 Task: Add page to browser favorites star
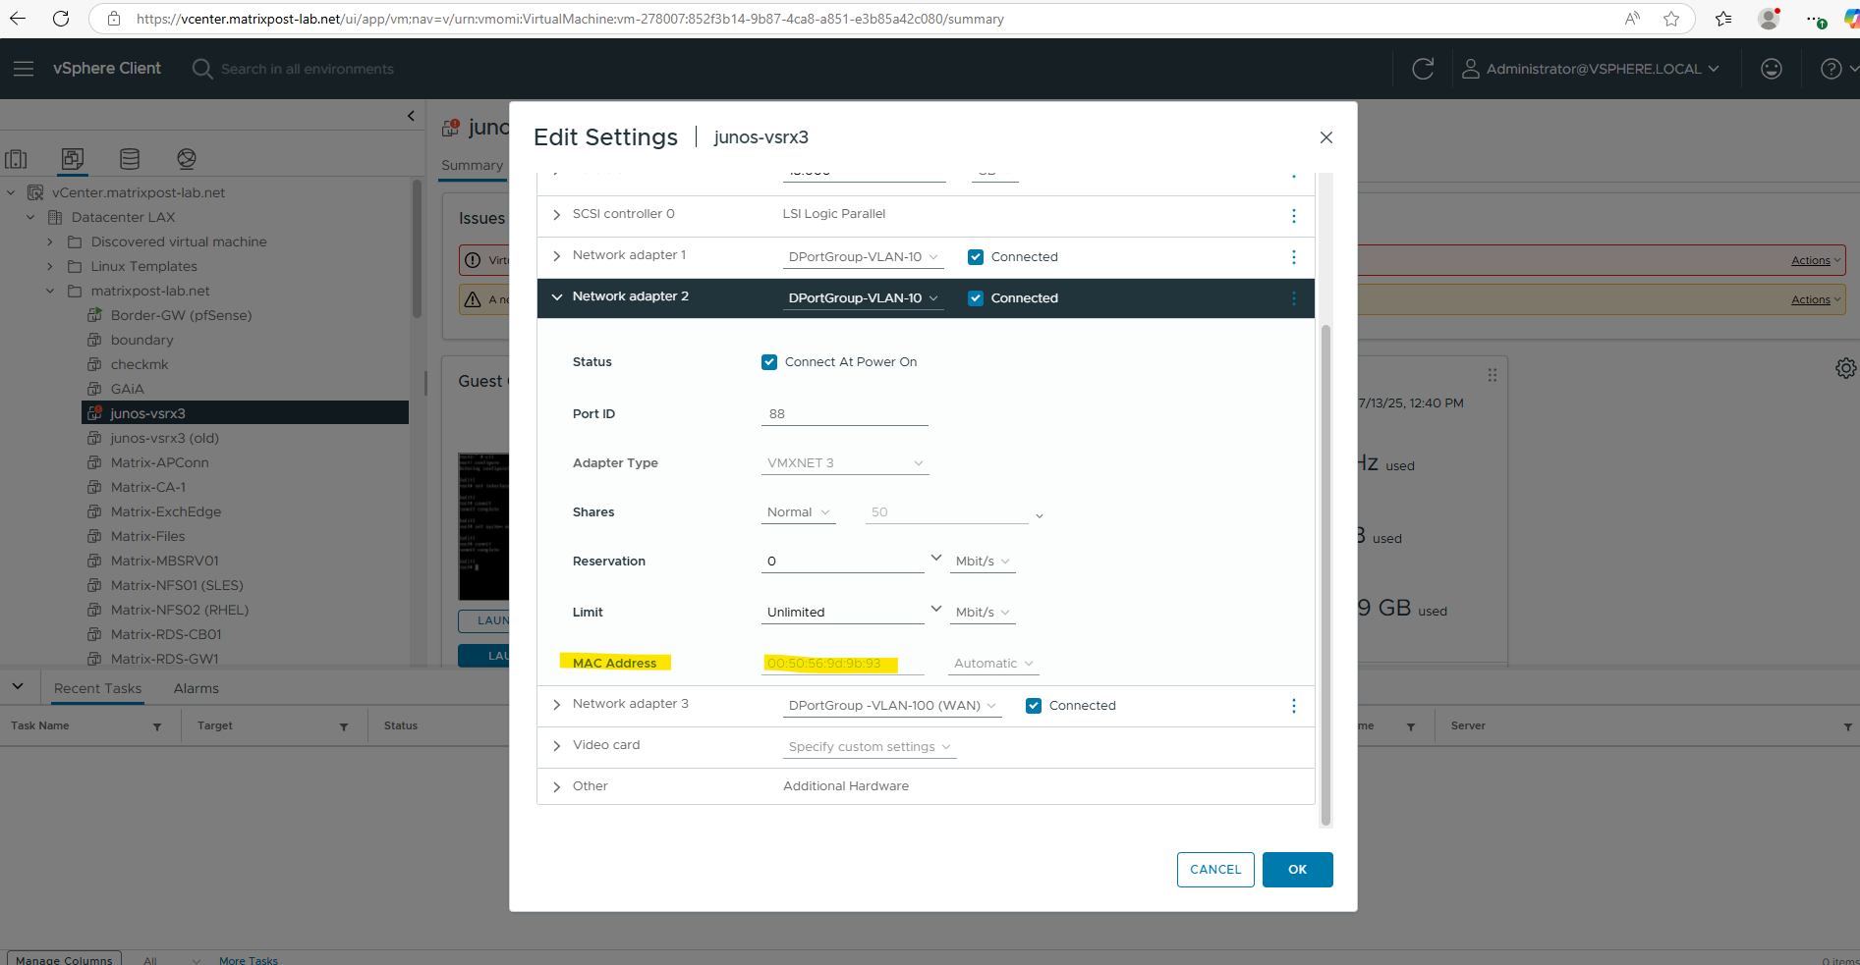click(x=1671, y=19)
